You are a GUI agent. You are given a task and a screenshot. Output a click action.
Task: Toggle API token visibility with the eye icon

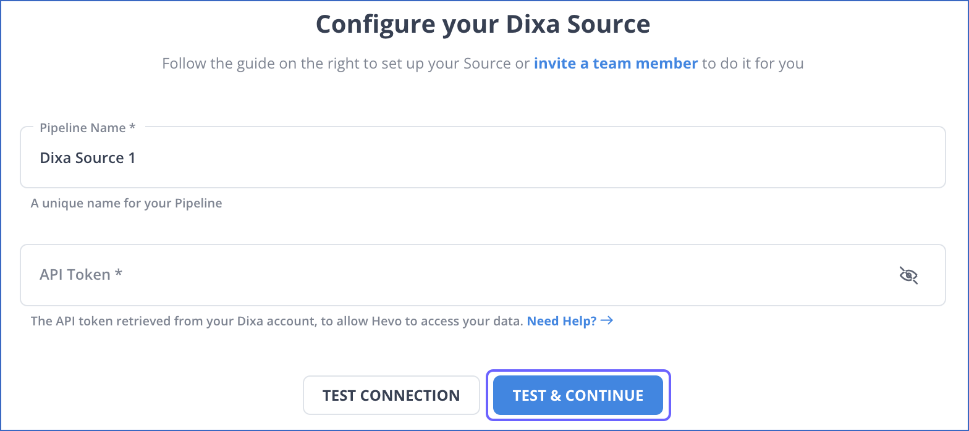pyautogui.click(x=908, y=275)
